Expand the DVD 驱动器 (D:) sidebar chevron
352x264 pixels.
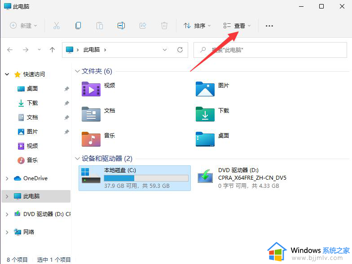(x=7, y=214)
